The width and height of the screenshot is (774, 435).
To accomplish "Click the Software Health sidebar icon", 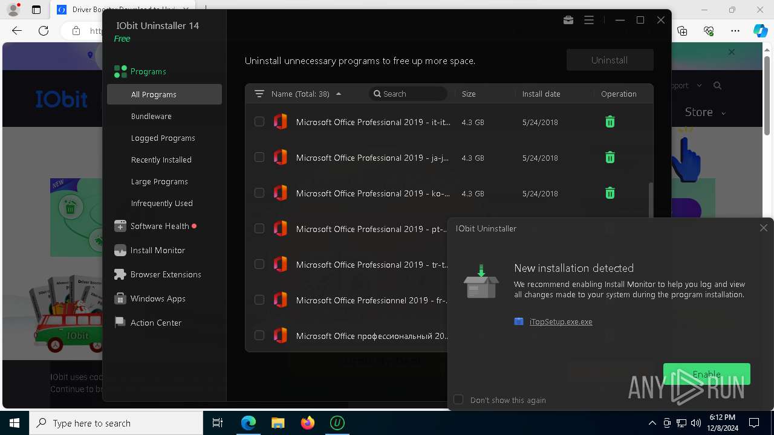I will click(x=120, y=226).
